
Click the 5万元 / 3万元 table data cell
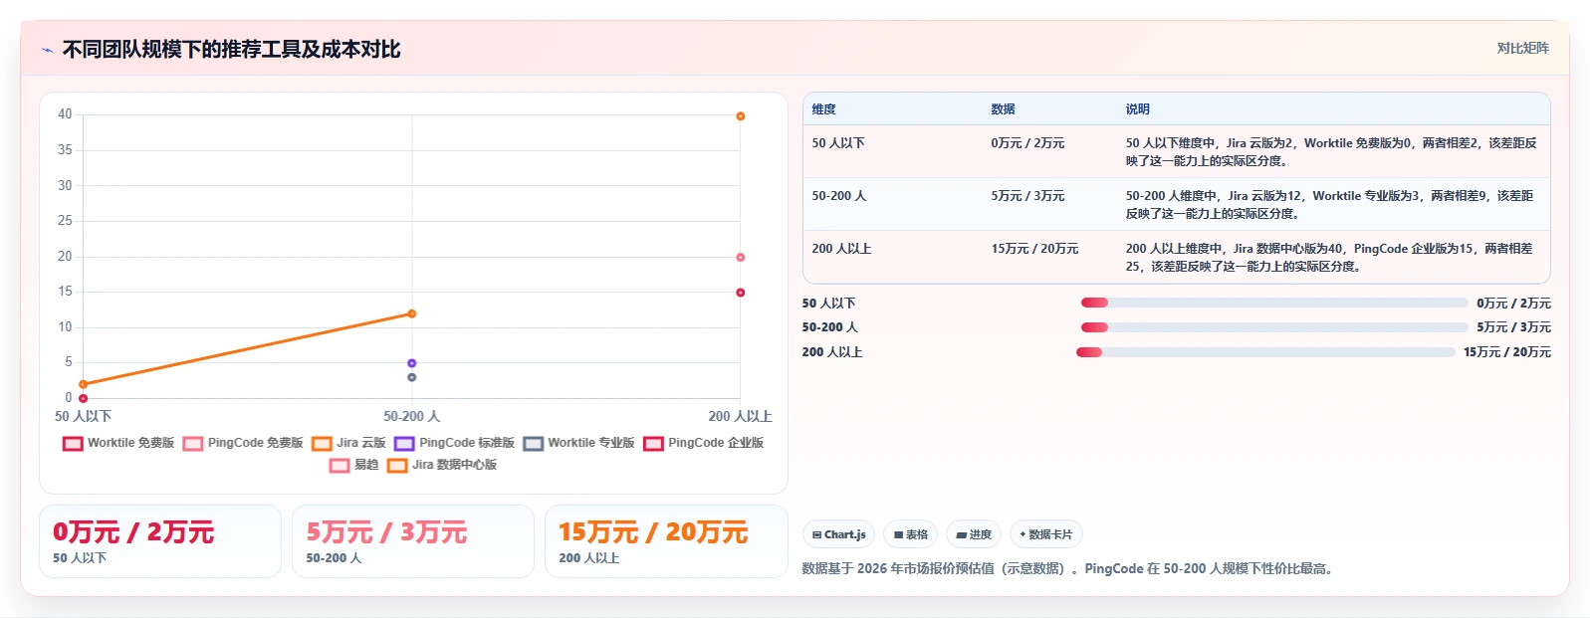pos(1027,196)
